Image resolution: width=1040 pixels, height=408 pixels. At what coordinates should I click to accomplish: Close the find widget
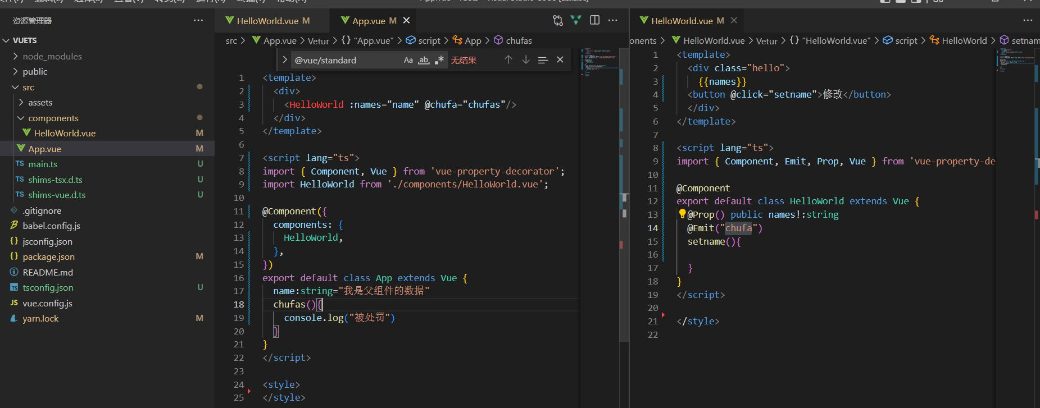(560, 59)
